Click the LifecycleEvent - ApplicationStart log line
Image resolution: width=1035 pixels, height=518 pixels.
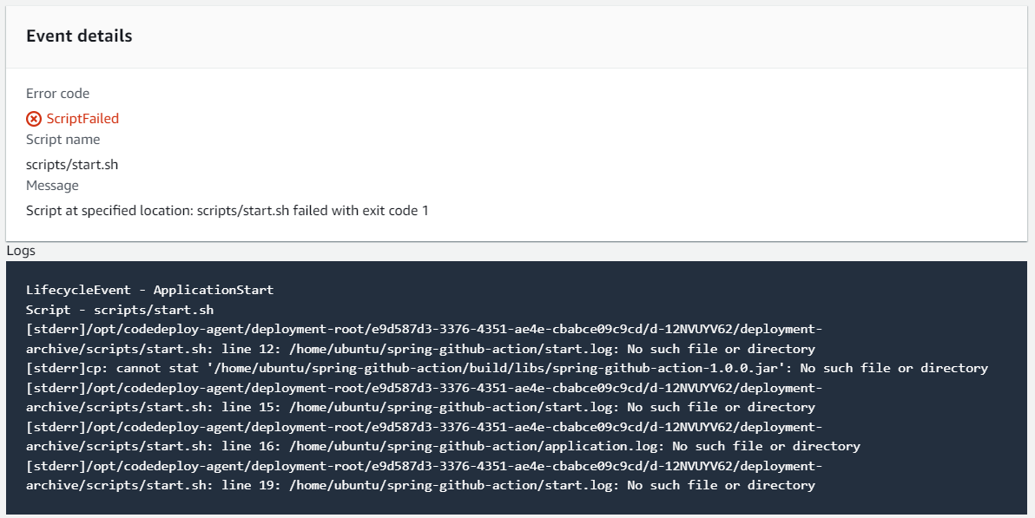150,290
